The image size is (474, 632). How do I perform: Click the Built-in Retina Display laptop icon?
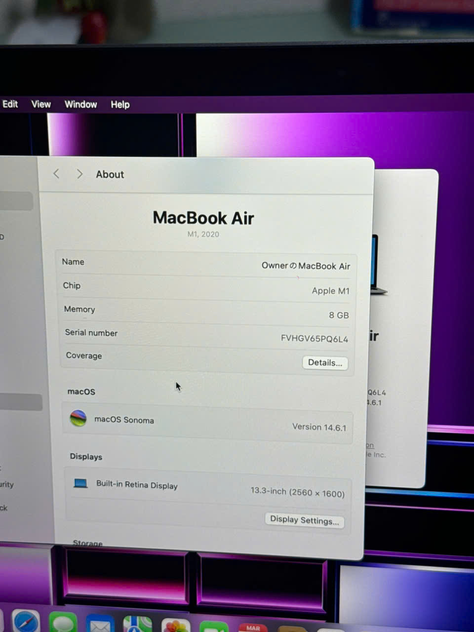(80, 483)
